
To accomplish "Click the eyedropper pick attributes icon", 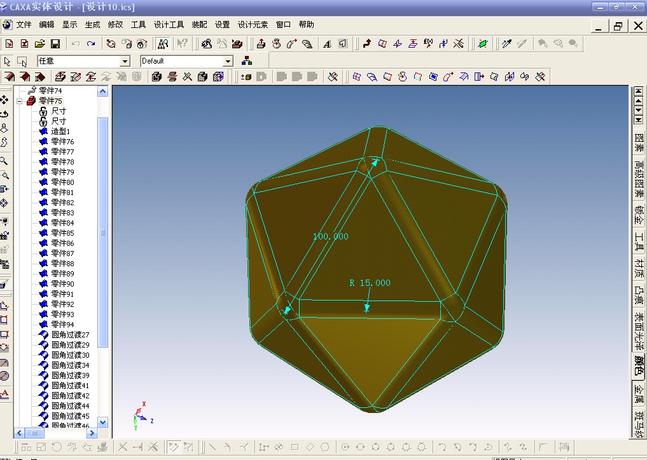I will [506, 44].
